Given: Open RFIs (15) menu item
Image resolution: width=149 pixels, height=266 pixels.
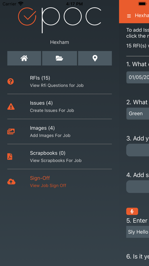Looking at the screenshot, I should coord(59,82).
